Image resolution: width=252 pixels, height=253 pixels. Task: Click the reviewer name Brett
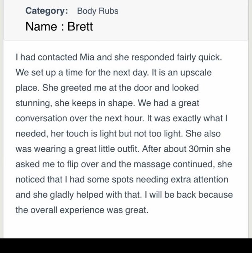tap(80, 26)
